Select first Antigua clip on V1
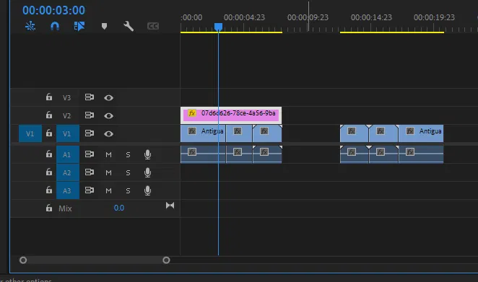Screen dimensions: 478x282 coord(203,133)
